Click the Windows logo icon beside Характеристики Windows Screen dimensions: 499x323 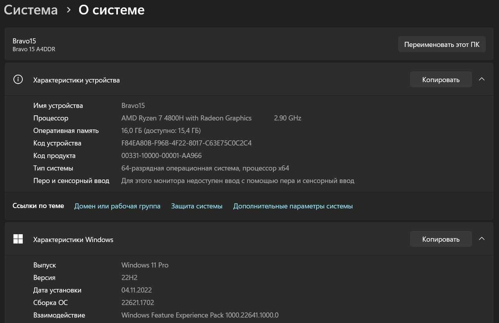[18, 239]
